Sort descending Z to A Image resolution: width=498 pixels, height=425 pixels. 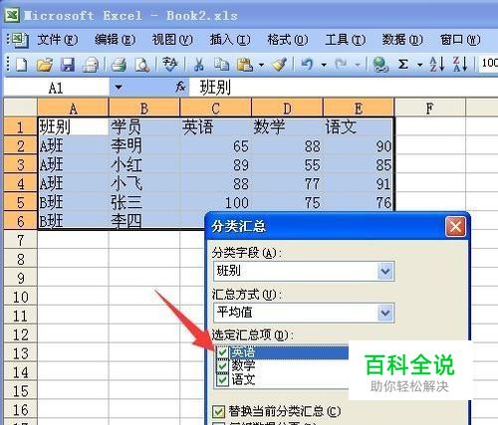tap(460, 64)
